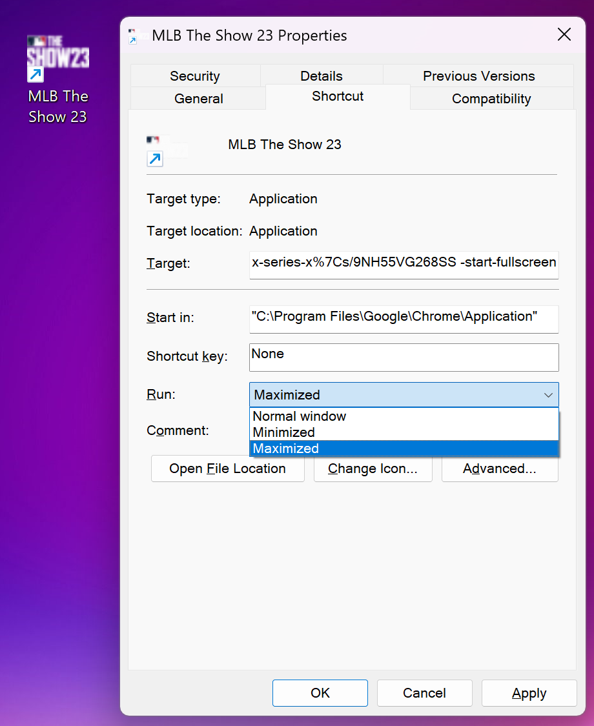Go to the Previous Versions tab
Screen dimensions: 594x726
478,76
